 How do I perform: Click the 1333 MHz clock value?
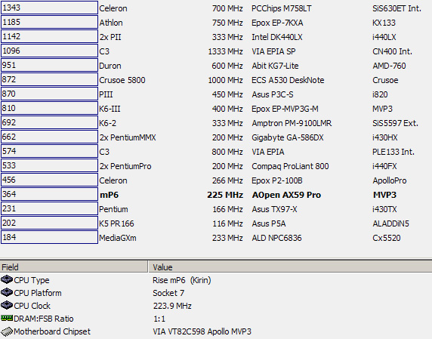click(225, 51)
